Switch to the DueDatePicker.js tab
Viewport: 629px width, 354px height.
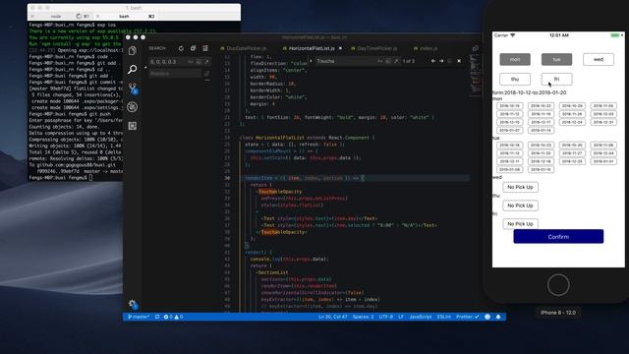246,48
